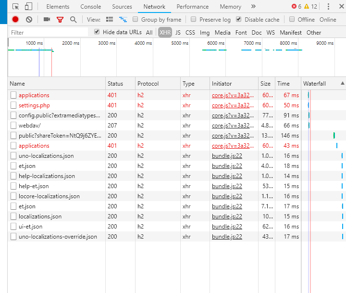The height and width of the screenshot is (293, 346).
Task: Sort by Waterfall column arrow
Action: (x=342, y=83)
